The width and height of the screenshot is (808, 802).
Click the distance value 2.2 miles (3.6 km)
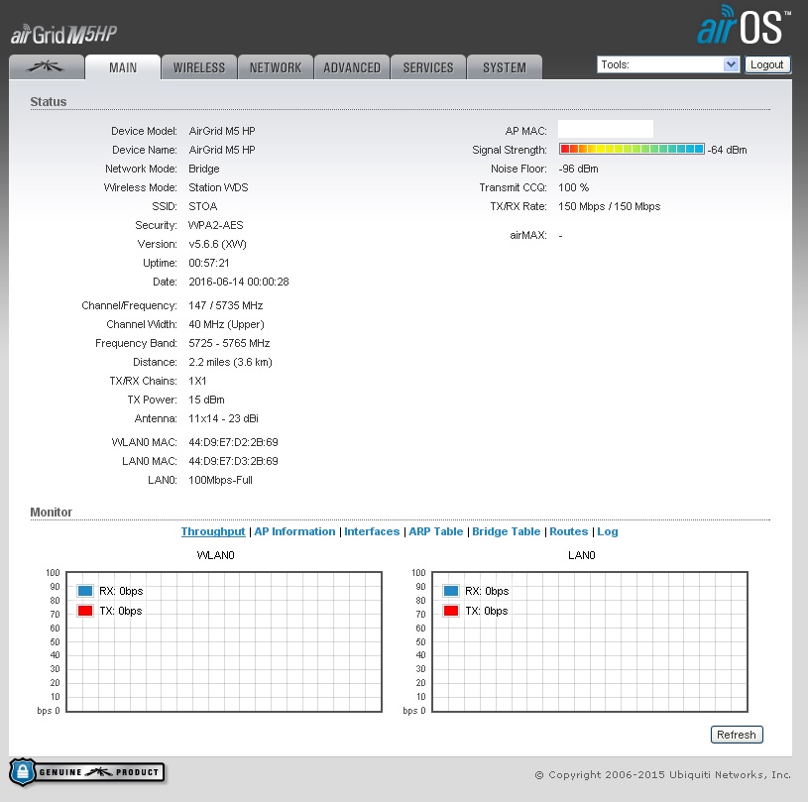tap(230, 362)
